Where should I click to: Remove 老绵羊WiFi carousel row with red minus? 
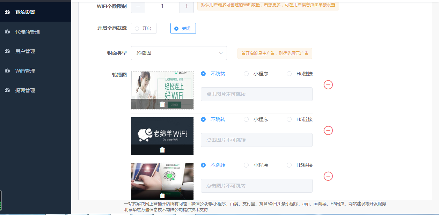coord(328,131)
